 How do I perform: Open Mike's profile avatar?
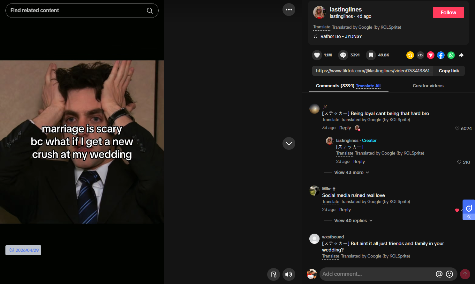pos(314,191)
